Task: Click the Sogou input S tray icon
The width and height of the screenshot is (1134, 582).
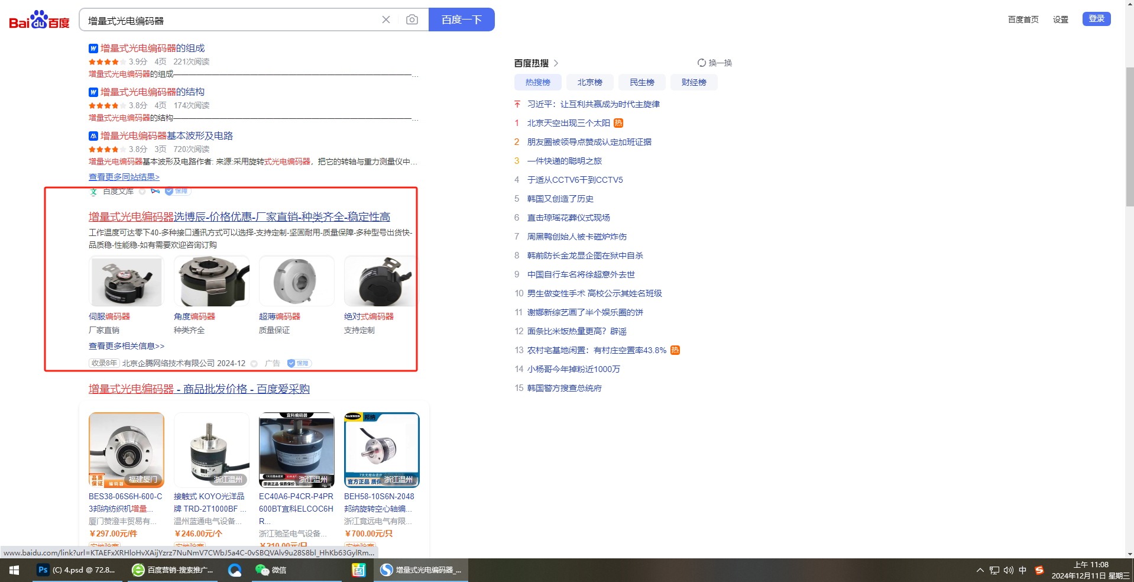Action: pos(1039,570)
